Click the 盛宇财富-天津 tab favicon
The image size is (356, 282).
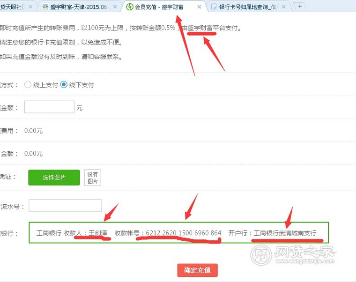click(x=45, y=7)
